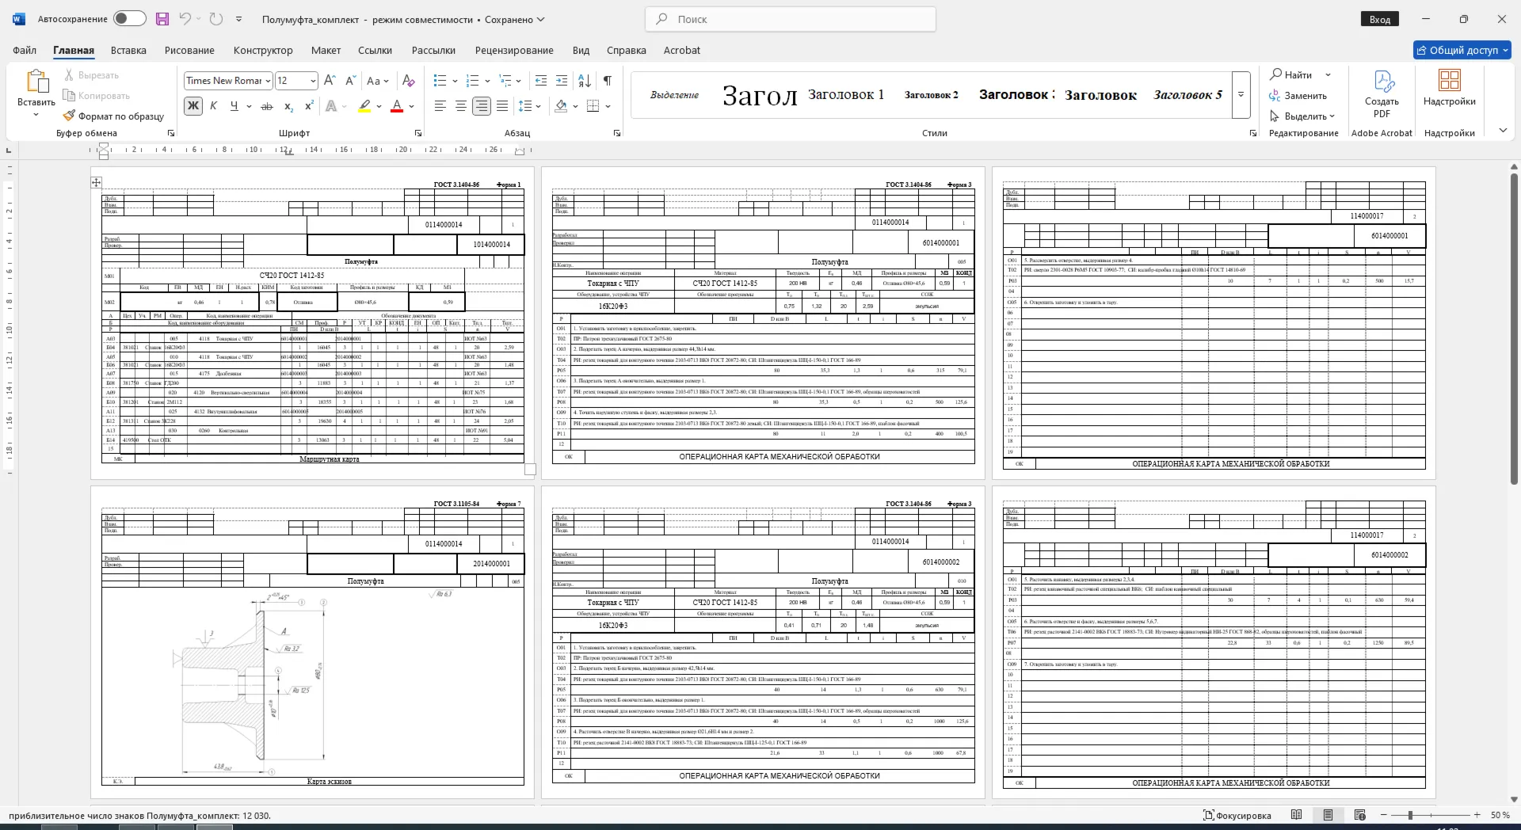
Task: Apply the Заголовок 2 style
Action: coord(932,94)
